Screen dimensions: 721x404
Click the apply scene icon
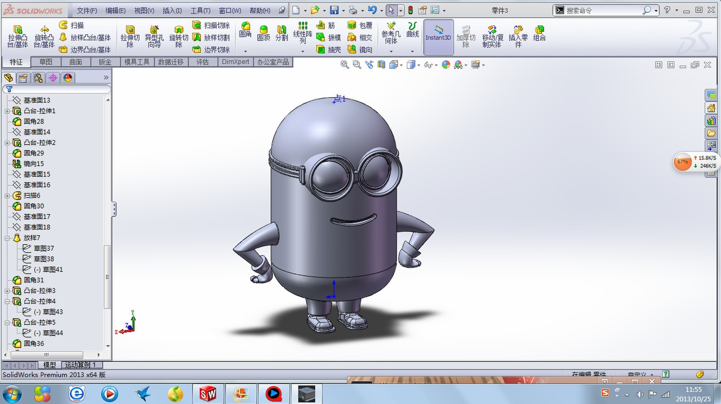[458, 65]
